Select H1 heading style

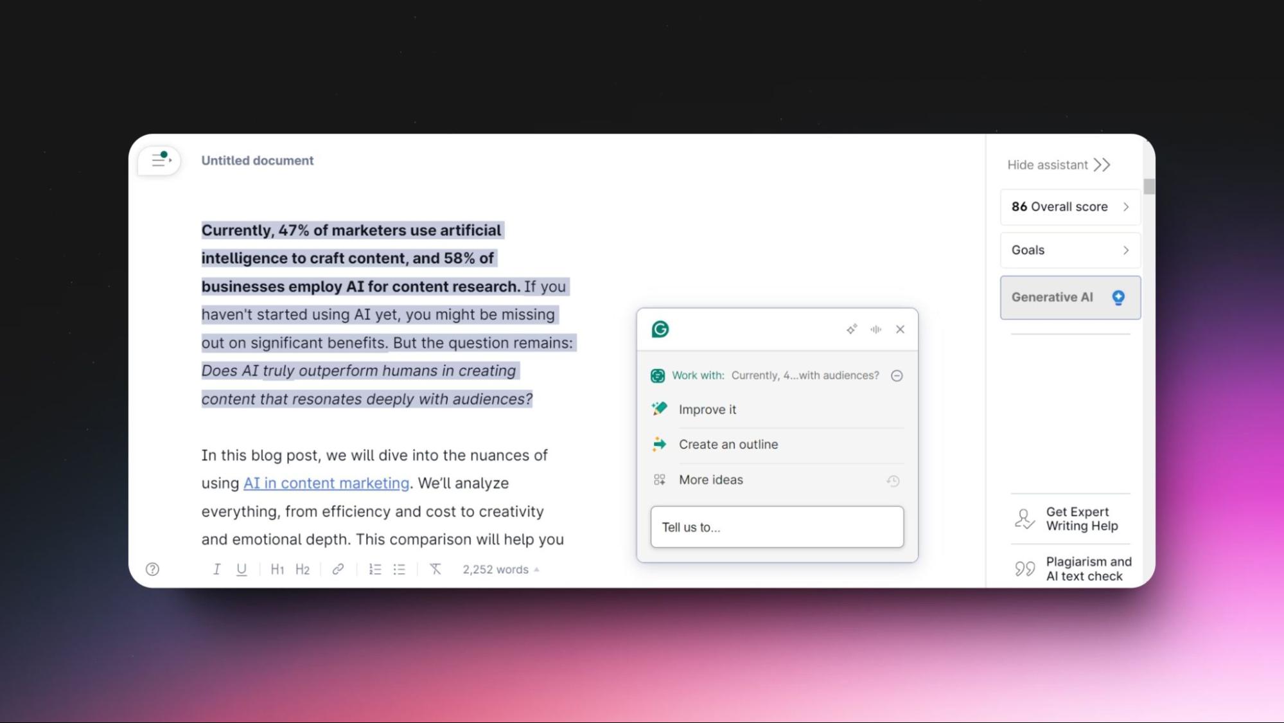pyautogui.click(x=277, y=569)
